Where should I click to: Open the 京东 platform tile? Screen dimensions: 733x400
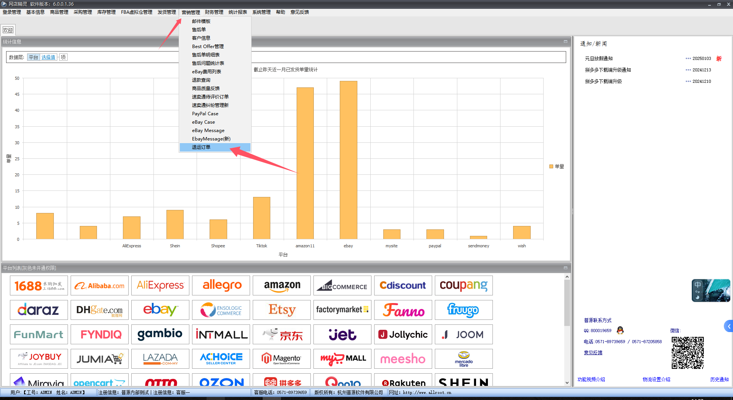(282, 334)
